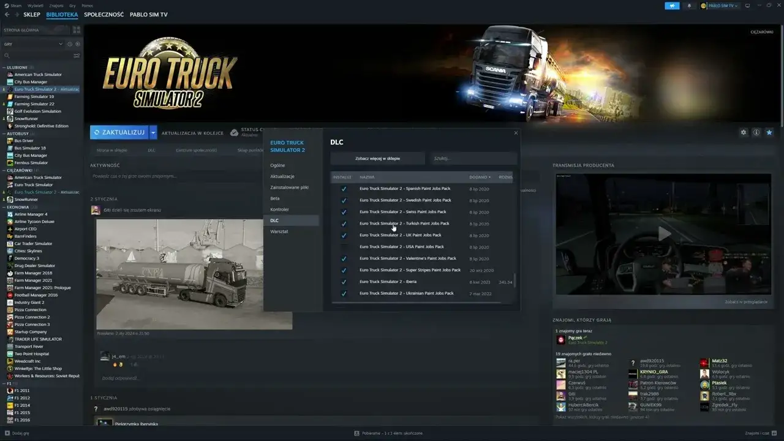Mark Euro Truck Simulator 2 as favorite star
784x441 pixels.
770,132
